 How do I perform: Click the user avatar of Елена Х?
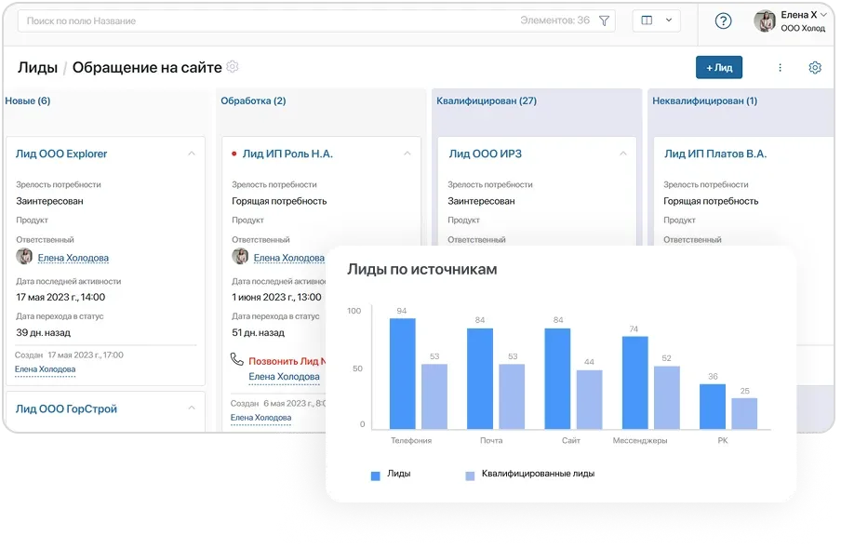click(x=765, y=20)
